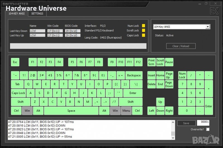Click the Up arrow key tile
223x148 pixels.
pos(160,102)
